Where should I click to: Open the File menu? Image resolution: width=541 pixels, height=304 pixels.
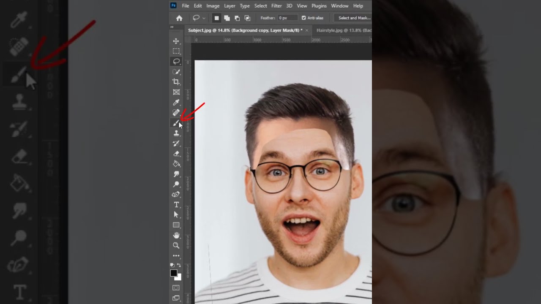tap(186, 6)
